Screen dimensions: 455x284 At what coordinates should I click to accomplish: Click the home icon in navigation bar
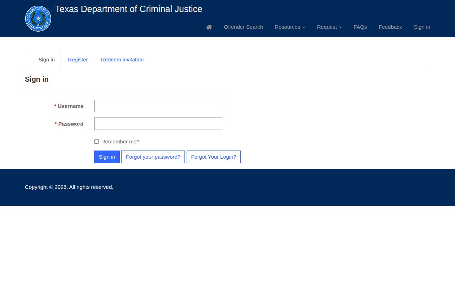click(x=209, y=27)
